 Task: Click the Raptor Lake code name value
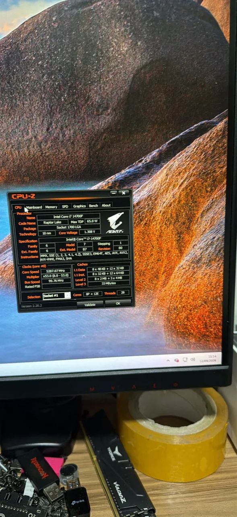pyautogui.click(x=52, y=222)
